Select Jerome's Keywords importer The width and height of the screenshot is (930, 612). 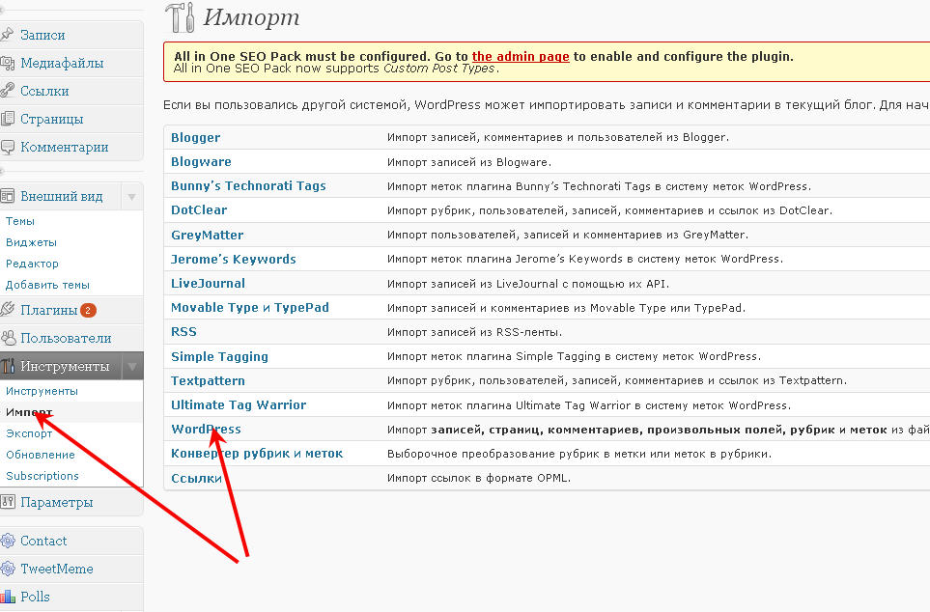click(x=233, y=259)
